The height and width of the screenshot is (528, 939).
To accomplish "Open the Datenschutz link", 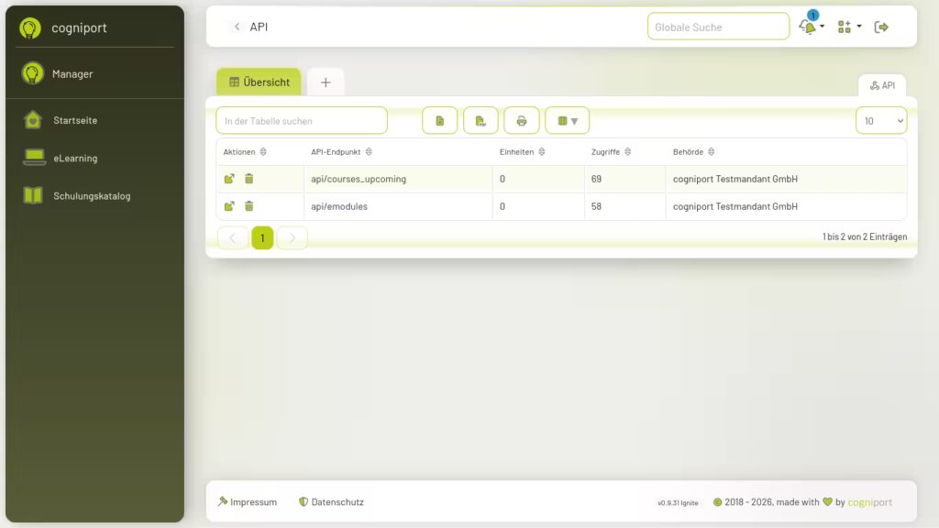I will [x=331, y=501].
